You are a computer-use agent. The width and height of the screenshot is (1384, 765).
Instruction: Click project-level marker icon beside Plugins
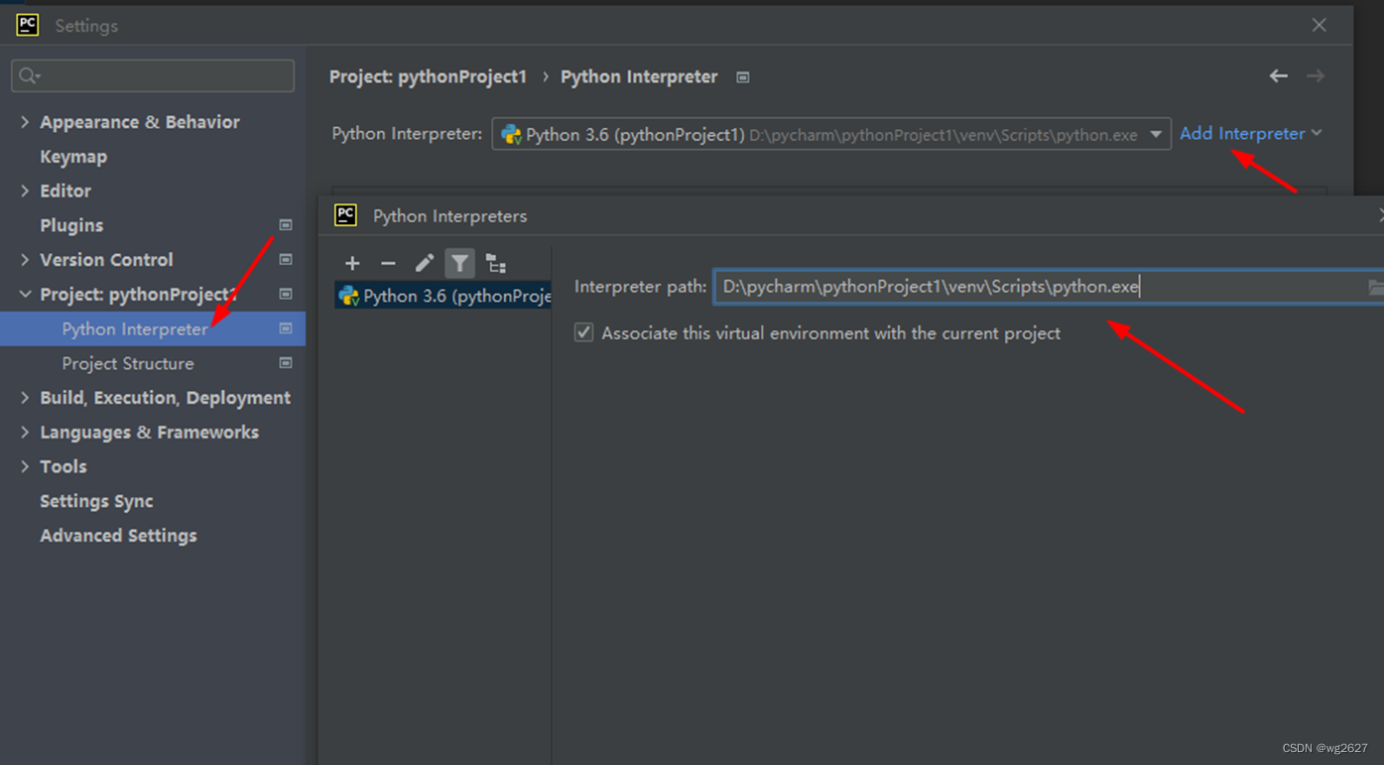tap(286, 225)
